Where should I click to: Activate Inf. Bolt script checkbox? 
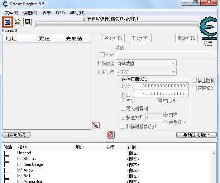pos(7,176)
